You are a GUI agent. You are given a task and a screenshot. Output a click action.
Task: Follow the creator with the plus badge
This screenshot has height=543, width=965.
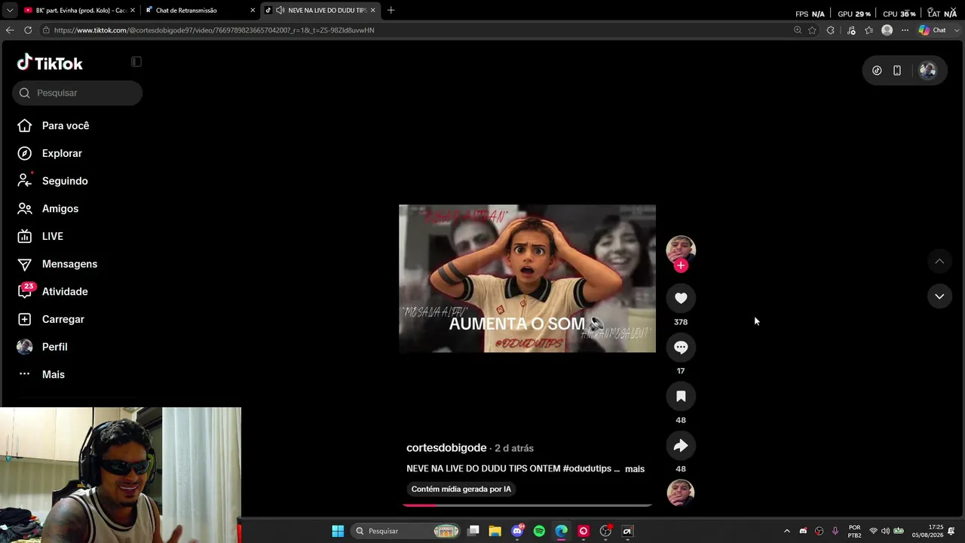[x=681, y=265]
